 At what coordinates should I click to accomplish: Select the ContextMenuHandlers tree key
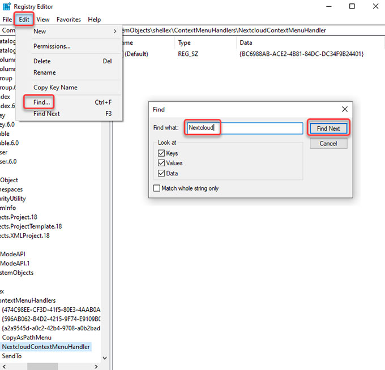click(x=28, y=300)
